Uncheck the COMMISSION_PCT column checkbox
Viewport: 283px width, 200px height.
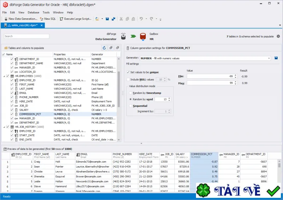click(x=12, y=114)
